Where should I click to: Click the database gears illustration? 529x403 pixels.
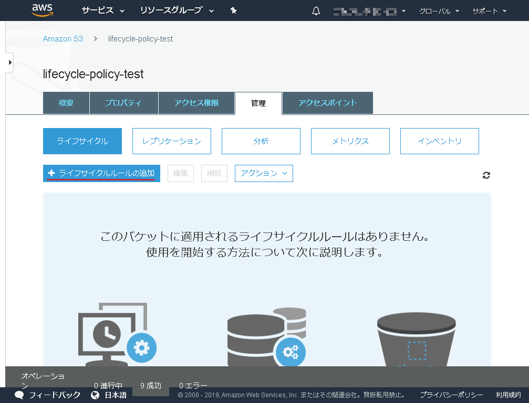click(267, 336)
